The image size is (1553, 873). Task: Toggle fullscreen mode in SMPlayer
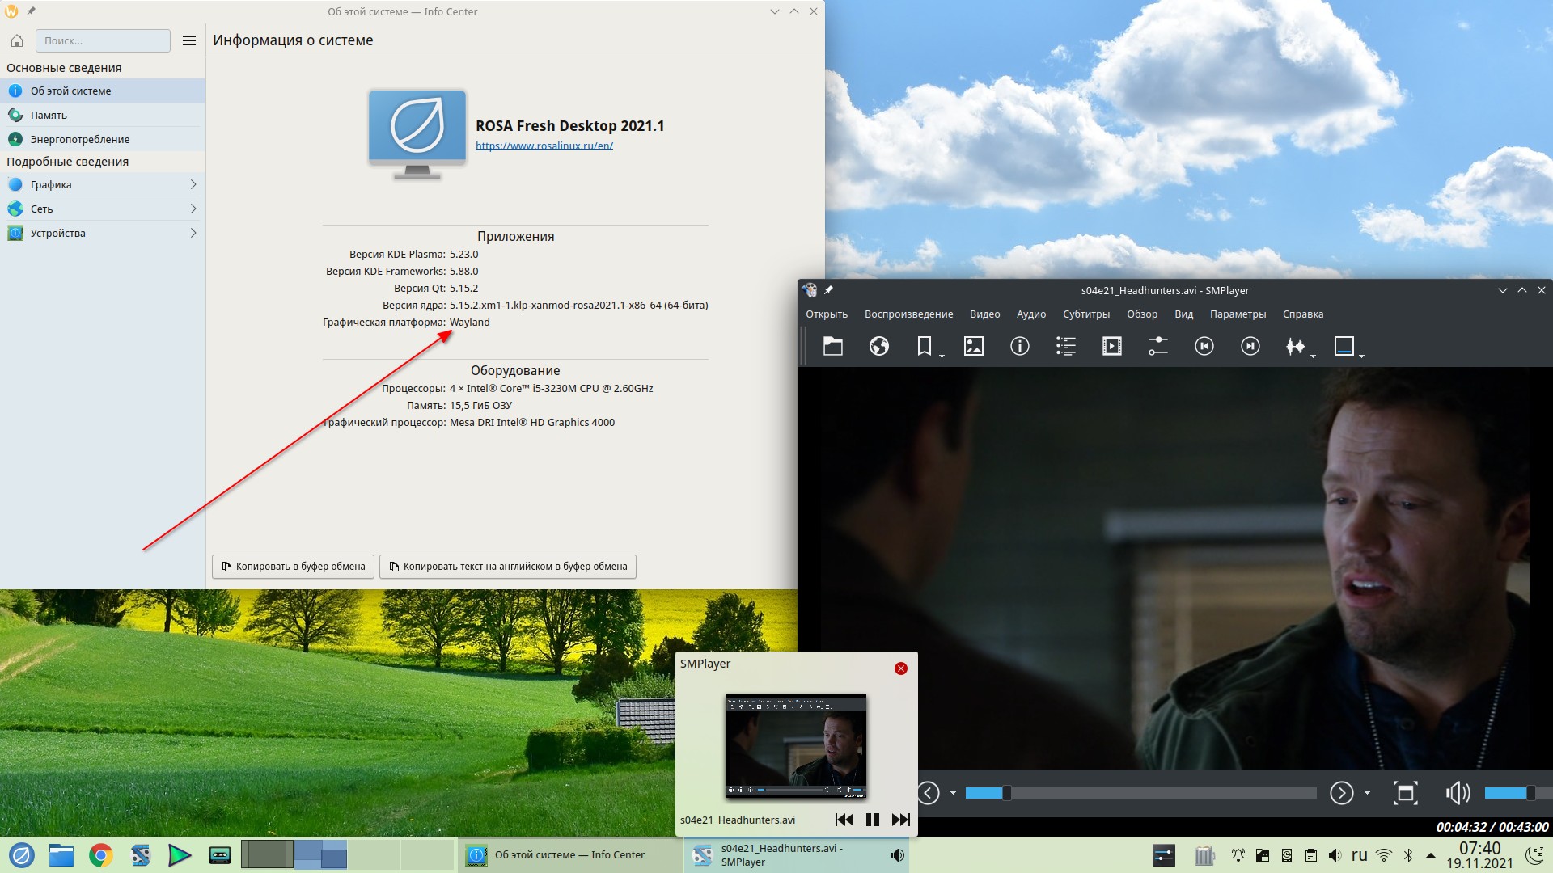coord(1406,793)
